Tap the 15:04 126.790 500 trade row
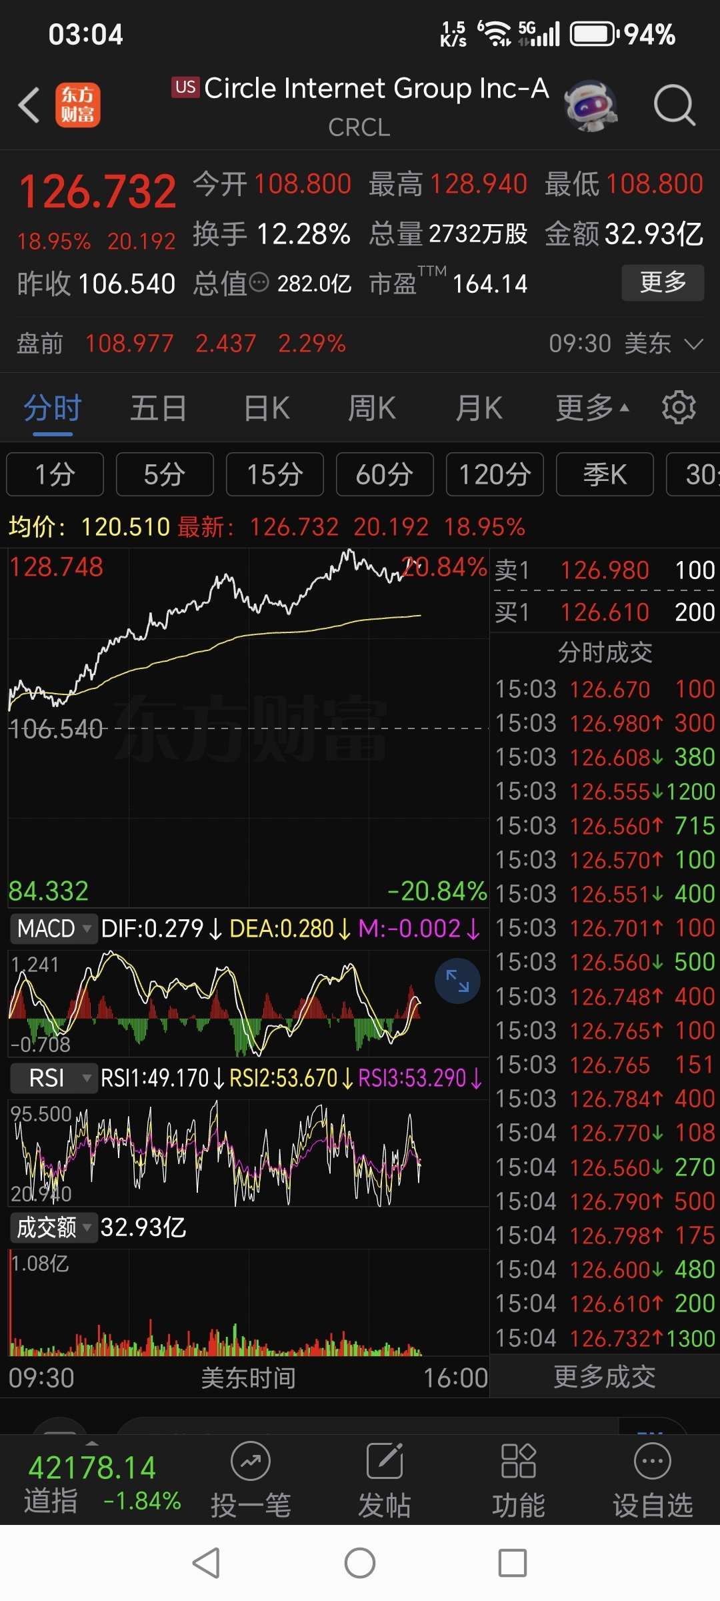Viewport: 720px width, 1601px height. pyautogui.click(x=605, y=1201)
